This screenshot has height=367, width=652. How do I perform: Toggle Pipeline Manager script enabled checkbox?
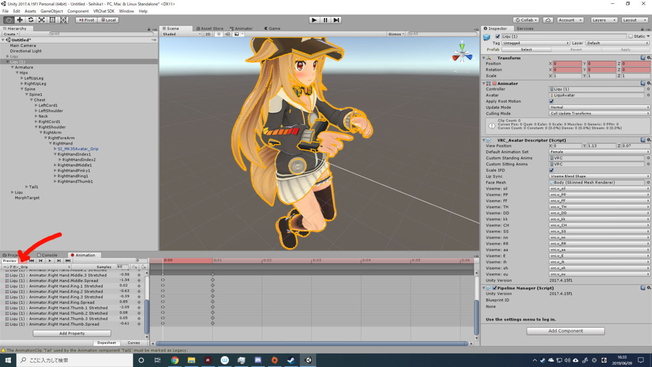coord(494,288)
